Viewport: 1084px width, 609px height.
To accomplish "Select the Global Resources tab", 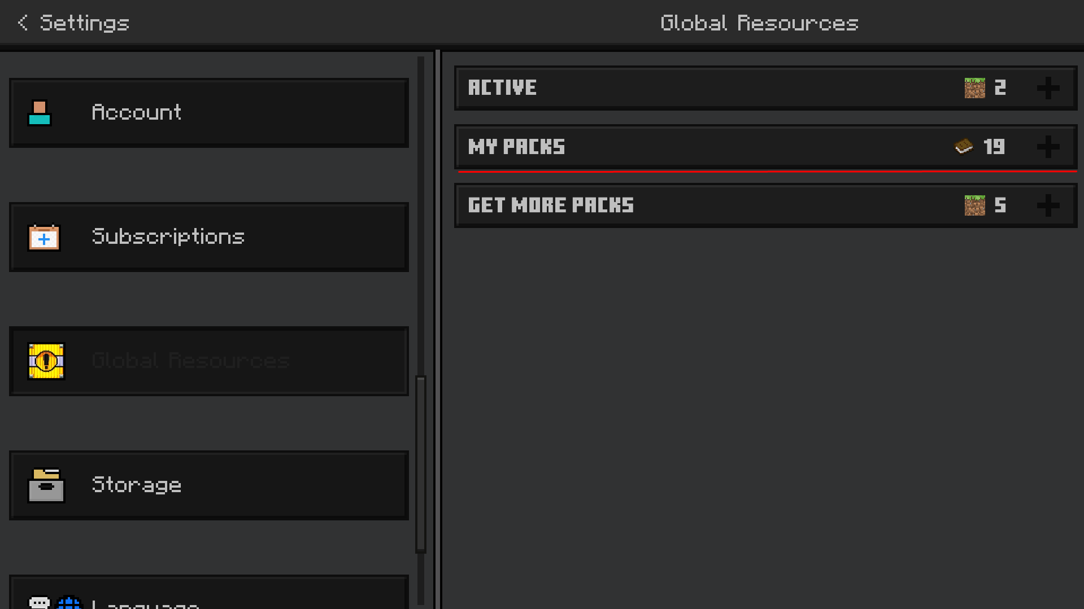I will pyautogui.click(x=209, y=361).
